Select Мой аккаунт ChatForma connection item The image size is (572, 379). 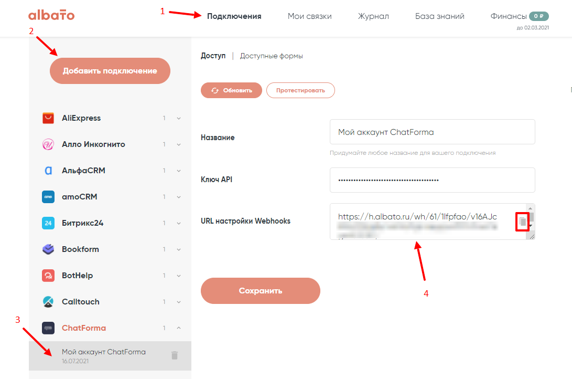[x=104, y=355]
